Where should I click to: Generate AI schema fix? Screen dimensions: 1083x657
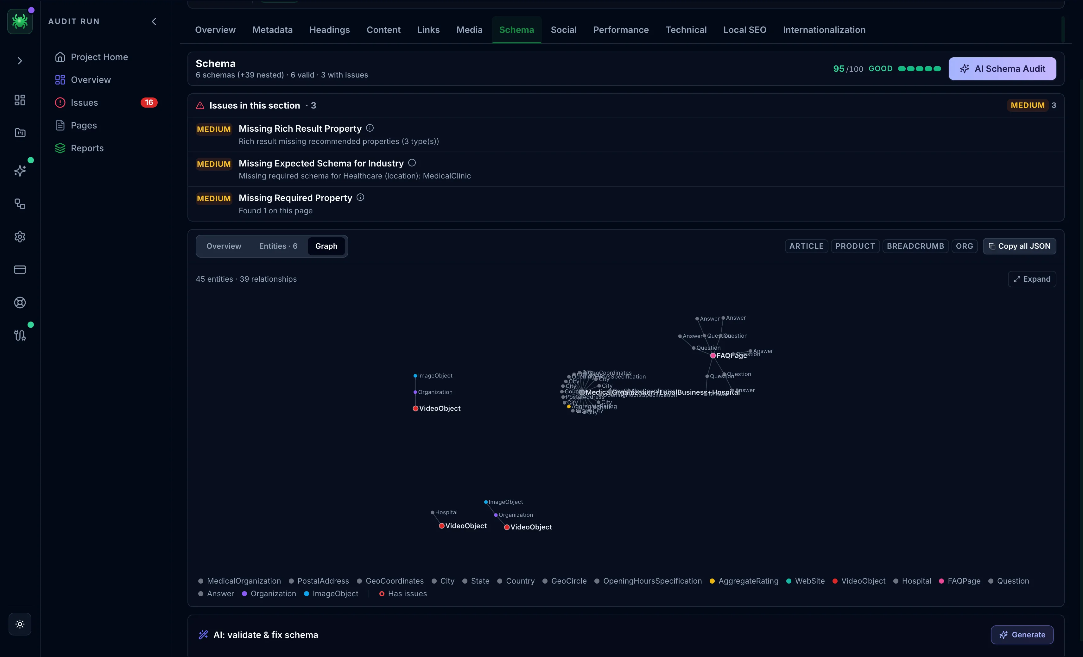(x=1022, y=635)
